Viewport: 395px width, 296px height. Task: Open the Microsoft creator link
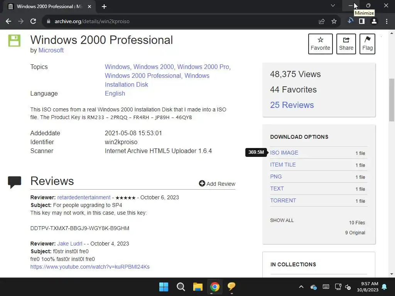(x=51, y=50)
